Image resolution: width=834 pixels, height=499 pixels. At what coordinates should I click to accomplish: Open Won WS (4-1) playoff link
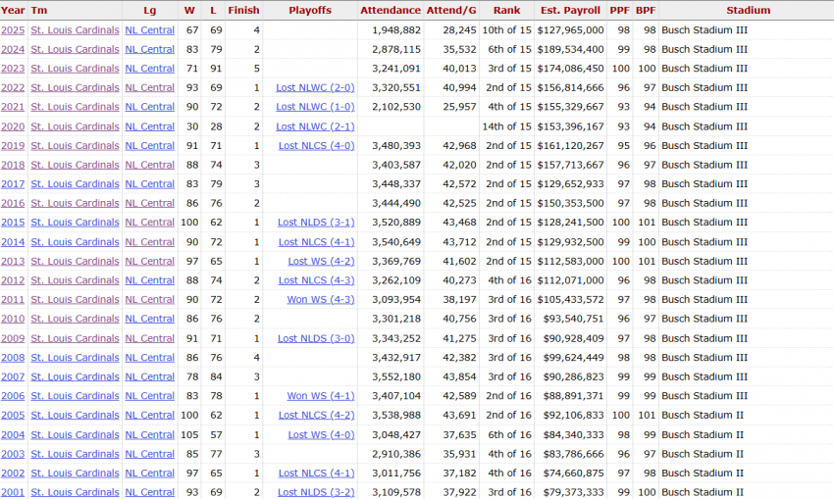pos(321,396)
